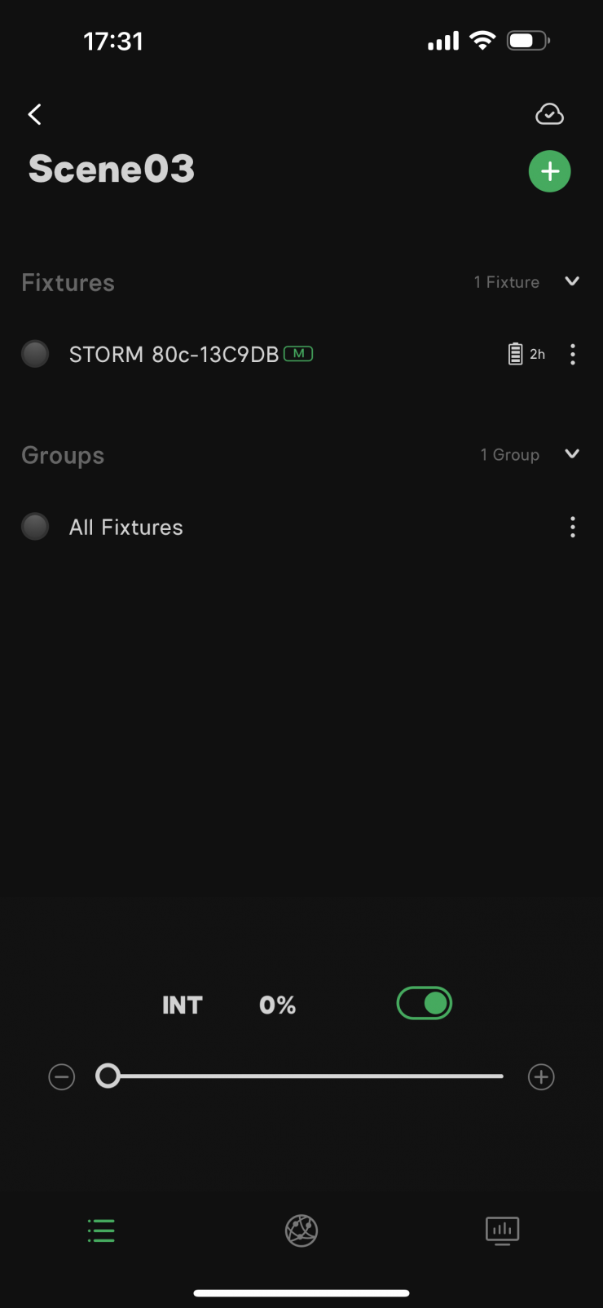Tap the cloud sync status icon
This screenshot has width=603, height=1308.
[549, 114]
